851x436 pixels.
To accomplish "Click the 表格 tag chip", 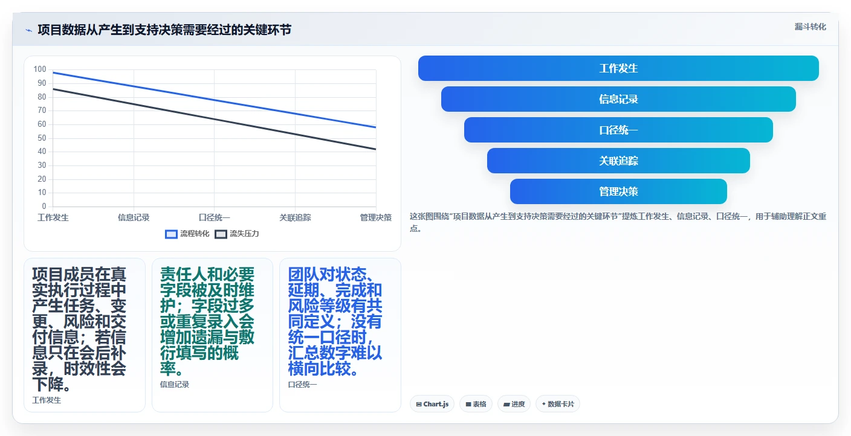I will [x=476, y=404].
